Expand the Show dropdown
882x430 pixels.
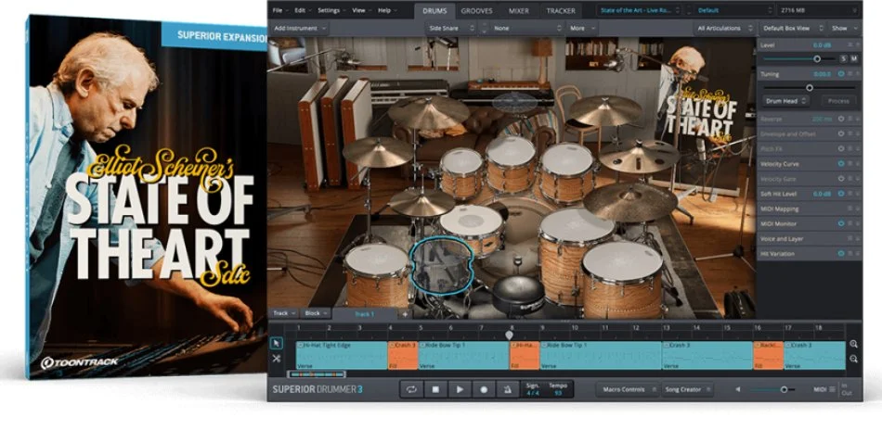click(x=844, y=28)
